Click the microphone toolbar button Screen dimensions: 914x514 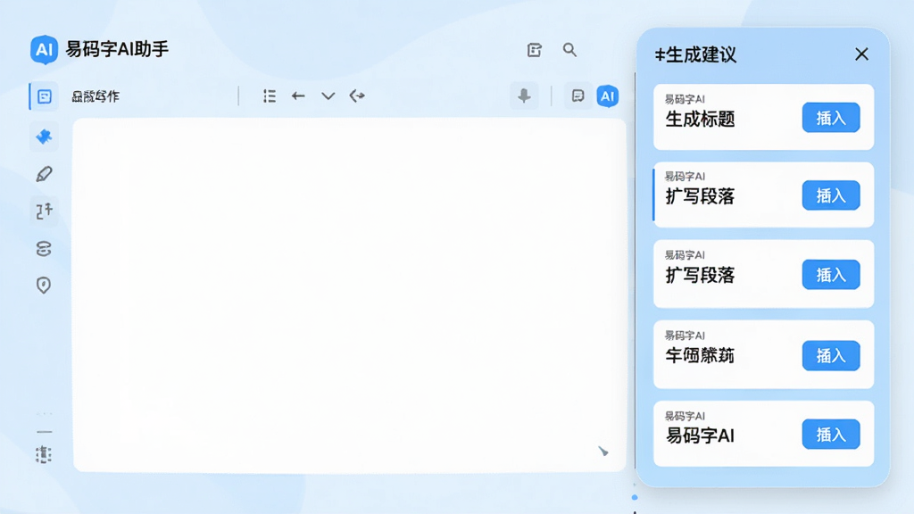[524, 96]
